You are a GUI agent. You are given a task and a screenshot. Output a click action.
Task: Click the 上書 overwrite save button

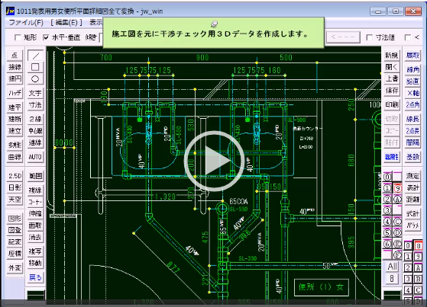coord(392,78)
